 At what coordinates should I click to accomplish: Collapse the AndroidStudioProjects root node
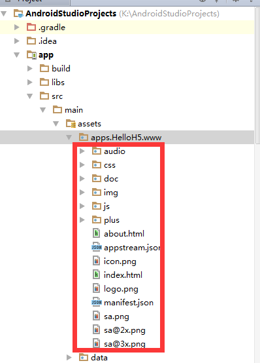[4, 14]
